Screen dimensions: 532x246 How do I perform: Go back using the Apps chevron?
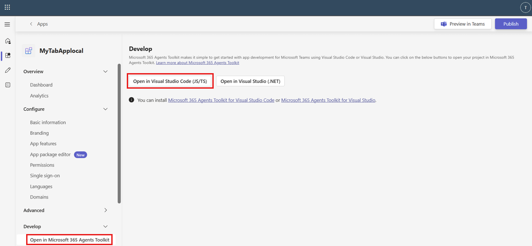31,24
